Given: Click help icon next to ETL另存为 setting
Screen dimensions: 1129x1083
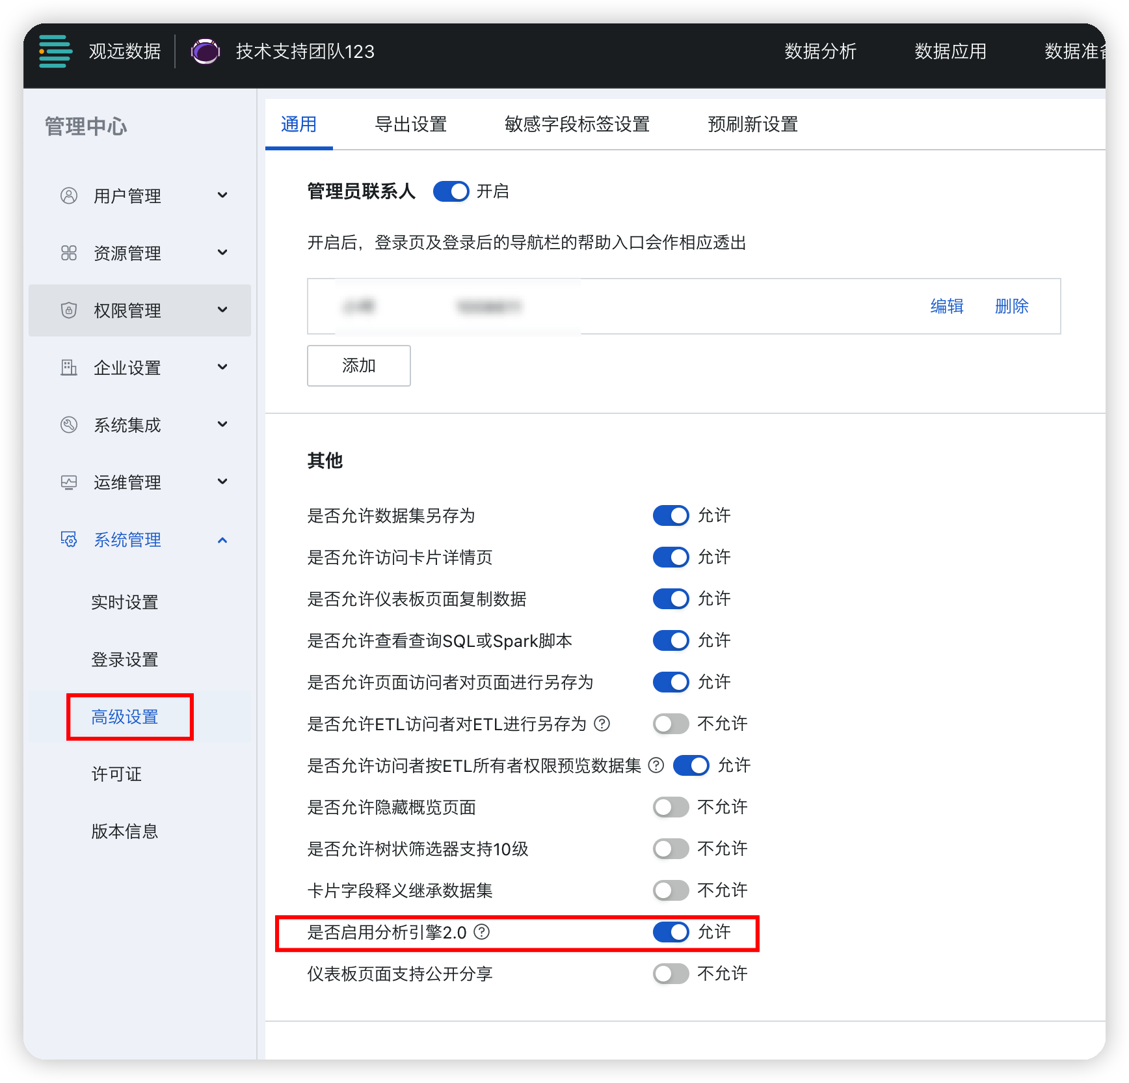Looking at the screenshot, I should tap(602, 723).
